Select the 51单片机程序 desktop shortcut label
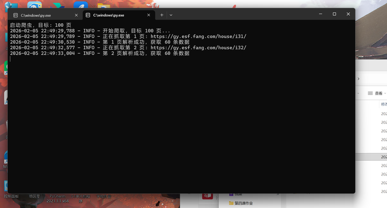387x208 pixels. [x=81, y=199]
